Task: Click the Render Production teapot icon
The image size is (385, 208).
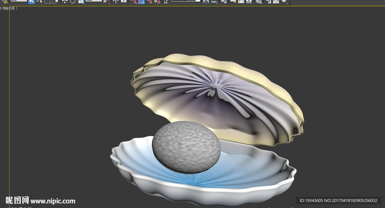Action: tap(284, 2)
